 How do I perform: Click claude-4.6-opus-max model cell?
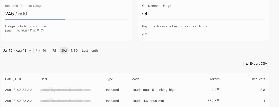pos(148,101)
